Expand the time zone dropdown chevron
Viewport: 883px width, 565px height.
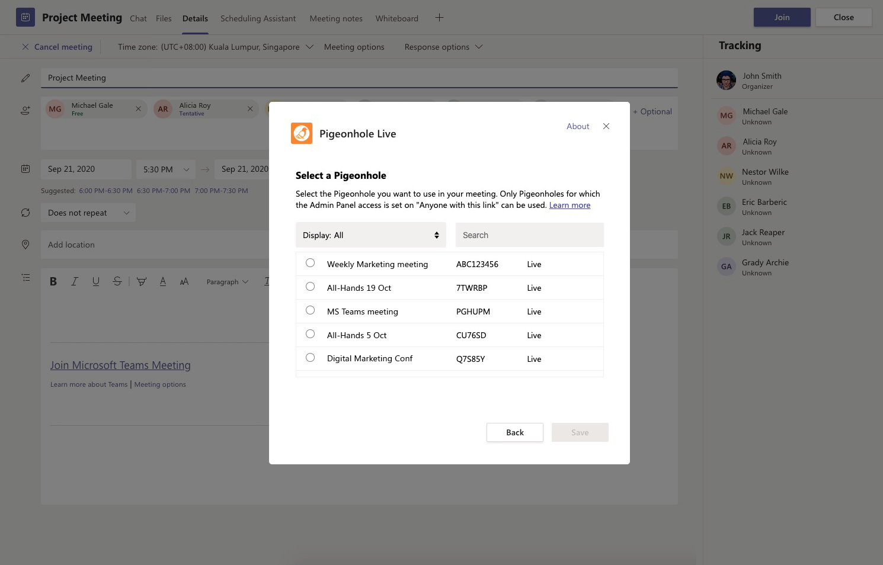309,47
